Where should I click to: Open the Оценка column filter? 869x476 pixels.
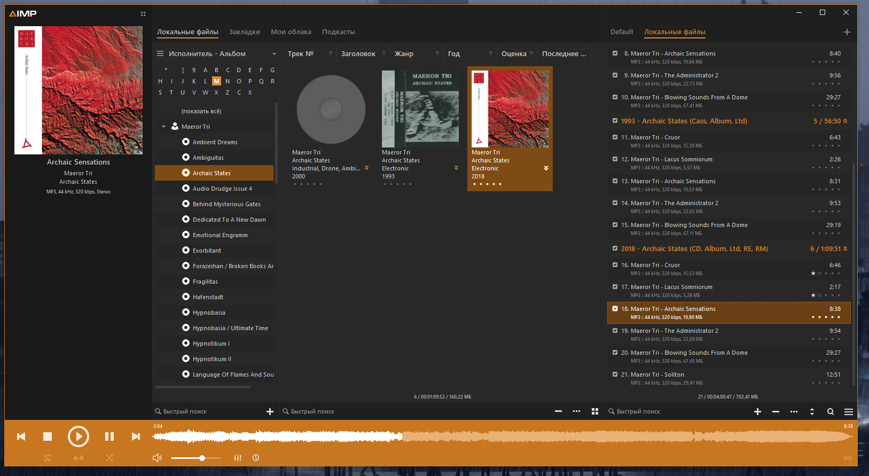click(x=531, y=53)
